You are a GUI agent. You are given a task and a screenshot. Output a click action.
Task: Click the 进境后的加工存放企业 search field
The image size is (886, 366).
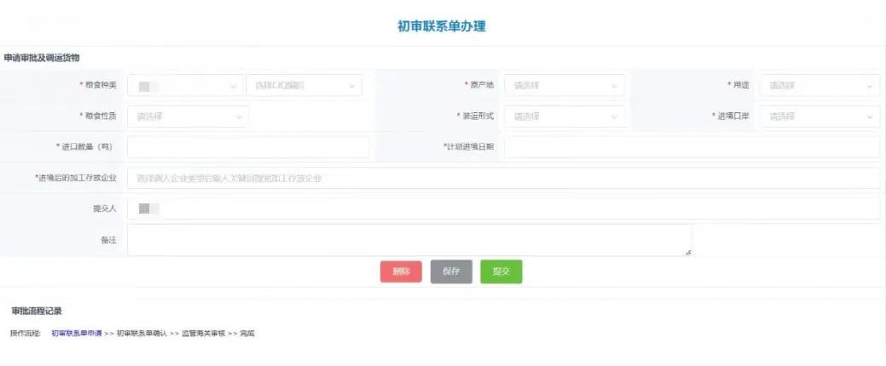503,178
